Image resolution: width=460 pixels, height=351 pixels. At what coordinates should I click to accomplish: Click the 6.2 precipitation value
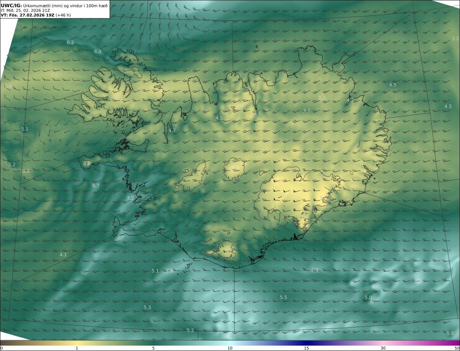(x=70, y=43)
